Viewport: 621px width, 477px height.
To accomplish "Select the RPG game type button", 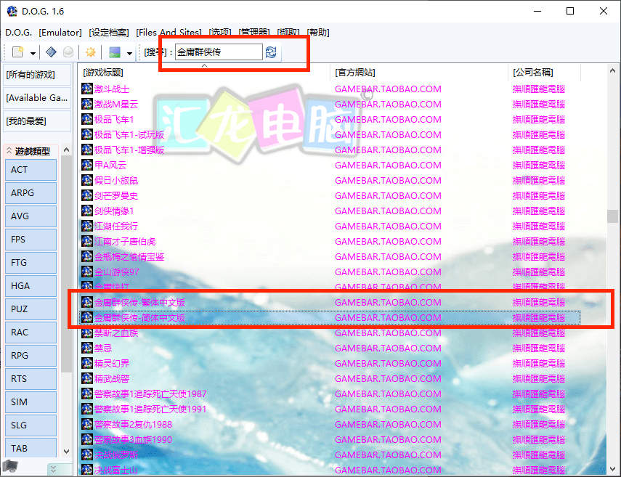I will pos(31,355).
